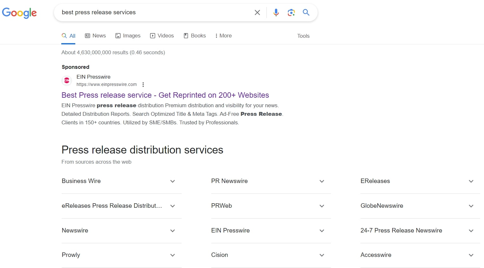Start voice search with microphone icon

(x=276, y=12)
